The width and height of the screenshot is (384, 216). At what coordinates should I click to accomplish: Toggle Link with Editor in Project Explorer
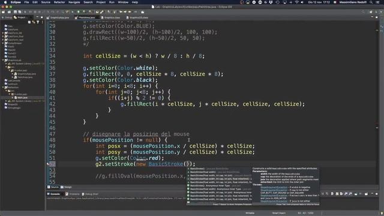click(x=34, y=22)
